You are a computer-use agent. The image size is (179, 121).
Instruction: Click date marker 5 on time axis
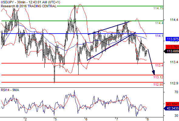tap(56, 119)
